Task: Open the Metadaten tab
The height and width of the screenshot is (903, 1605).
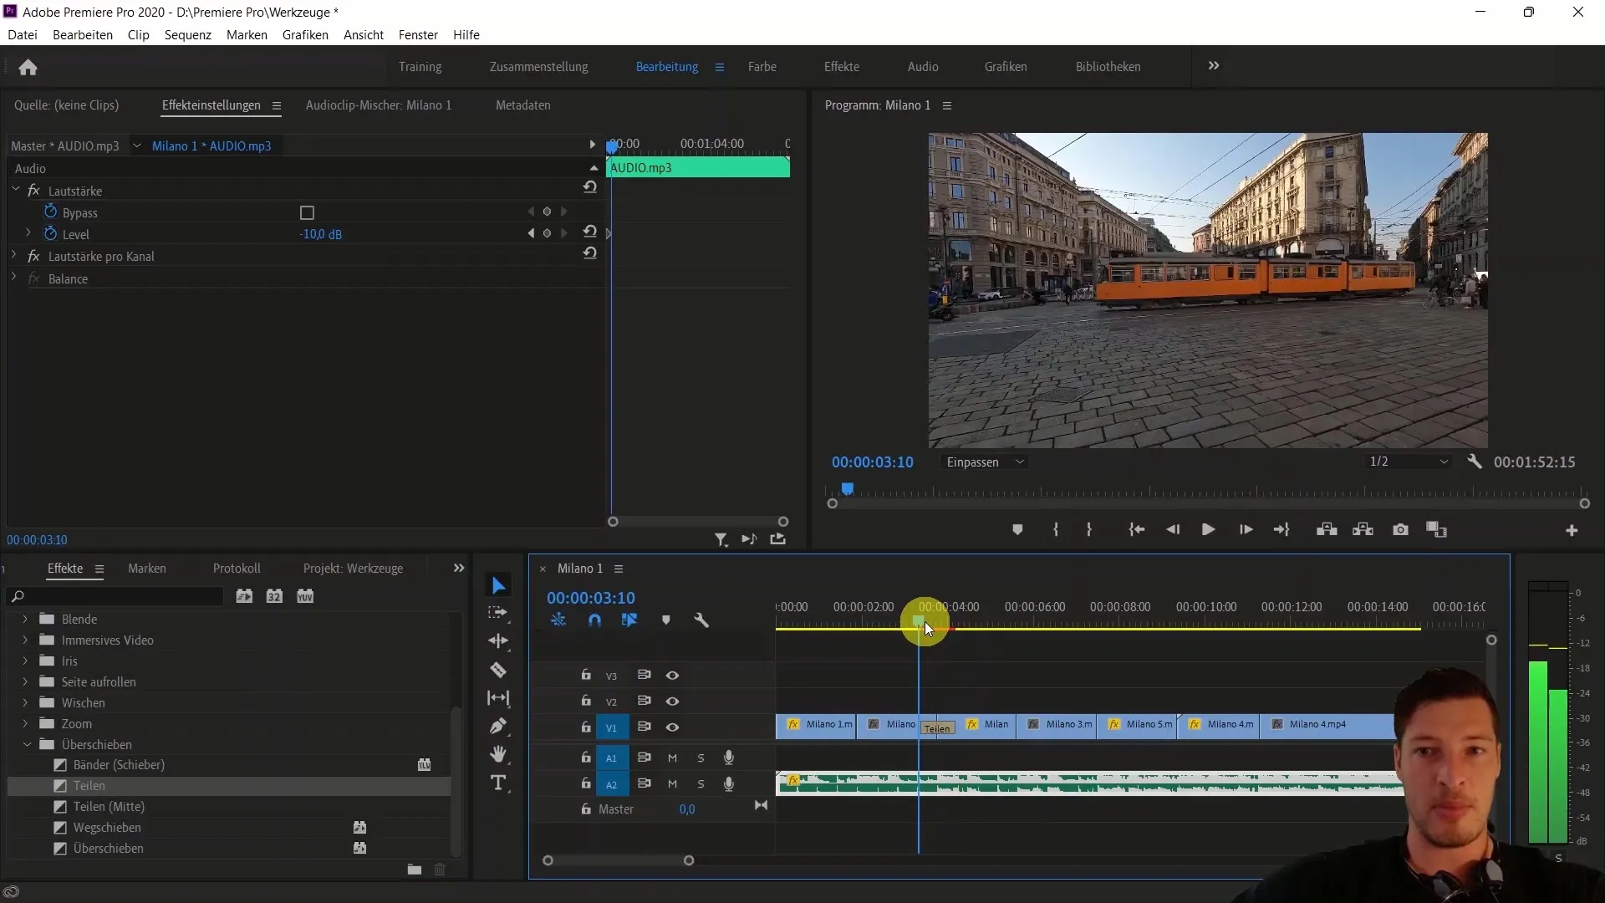Action: pos(523,105)
